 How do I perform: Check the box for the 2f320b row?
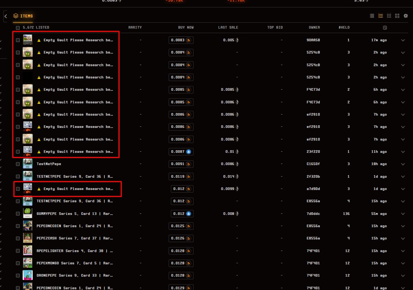tap(18, 176)
